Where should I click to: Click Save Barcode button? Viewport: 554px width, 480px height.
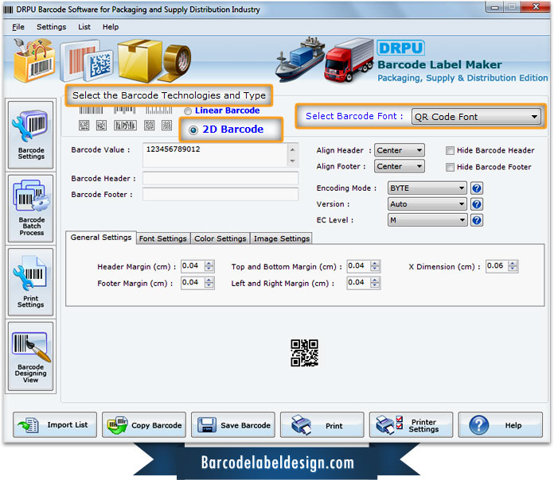tap(233, 425)
